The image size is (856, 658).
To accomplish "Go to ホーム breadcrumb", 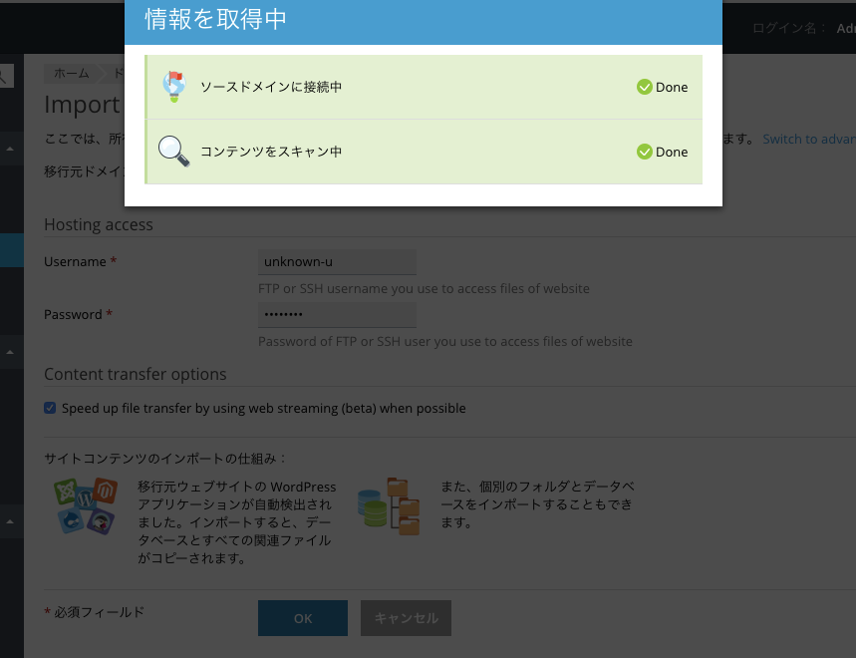I will 72,73.
